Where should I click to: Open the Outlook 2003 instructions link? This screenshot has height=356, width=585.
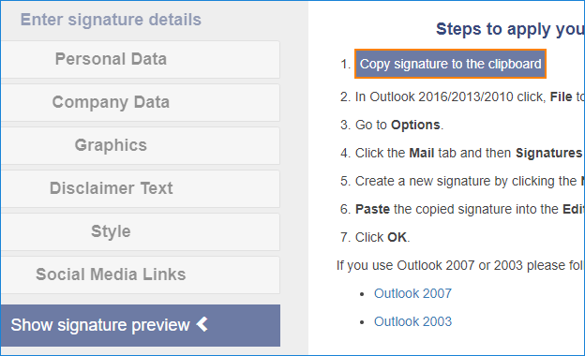click(x=412, y=321)
